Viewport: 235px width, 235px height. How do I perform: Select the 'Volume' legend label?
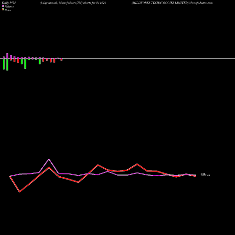[x=9, y=7]
